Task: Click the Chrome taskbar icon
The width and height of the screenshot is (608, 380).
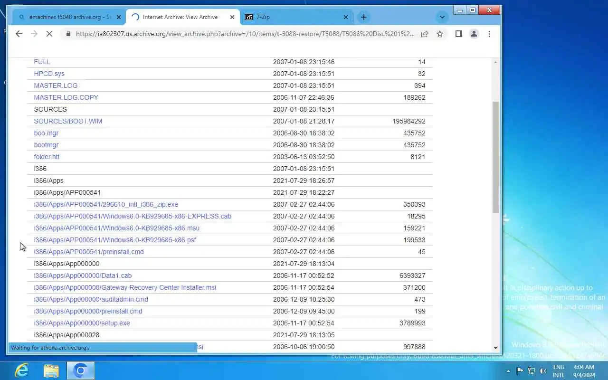Action: pyautogui.click(x=80, y=370)
